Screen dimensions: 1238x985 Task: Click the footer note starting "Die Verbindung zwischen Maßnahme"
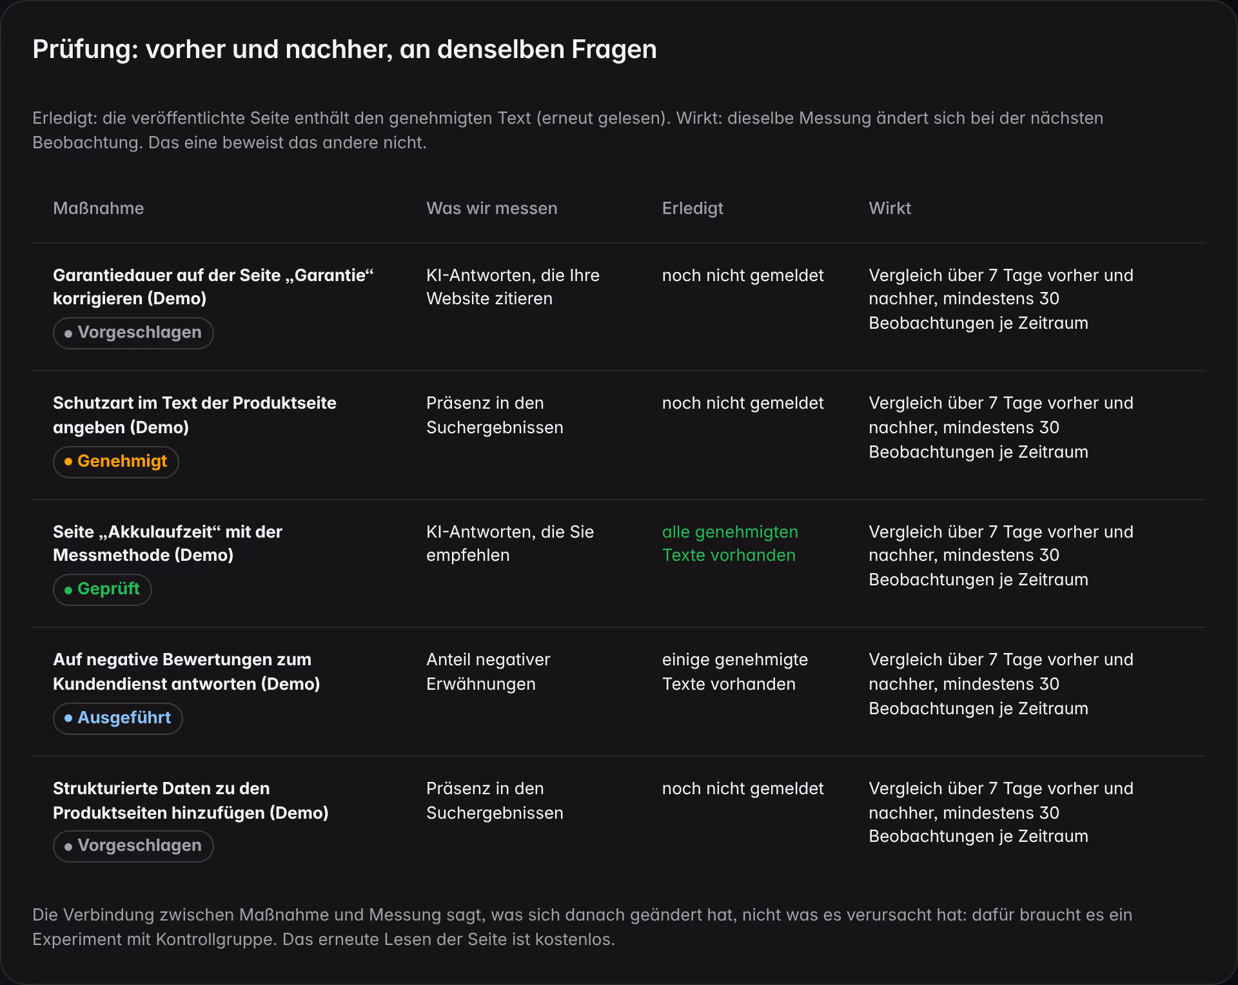coord(582,927)
